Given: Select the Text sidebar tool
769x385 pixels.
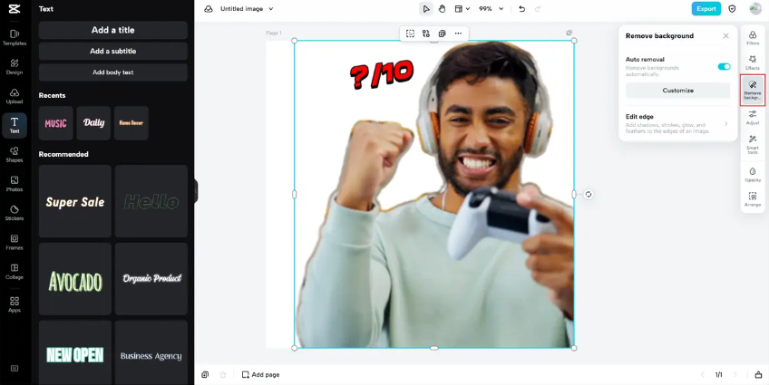Looking at the screenshot, I should (15, 125).
